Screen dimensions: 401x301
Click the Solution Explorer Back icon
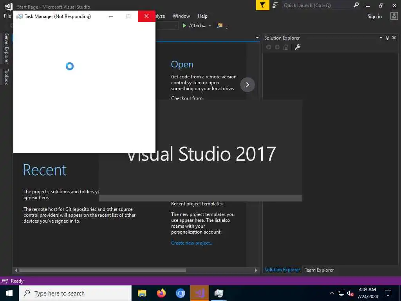pyautogui.click(x=269, y=47)
